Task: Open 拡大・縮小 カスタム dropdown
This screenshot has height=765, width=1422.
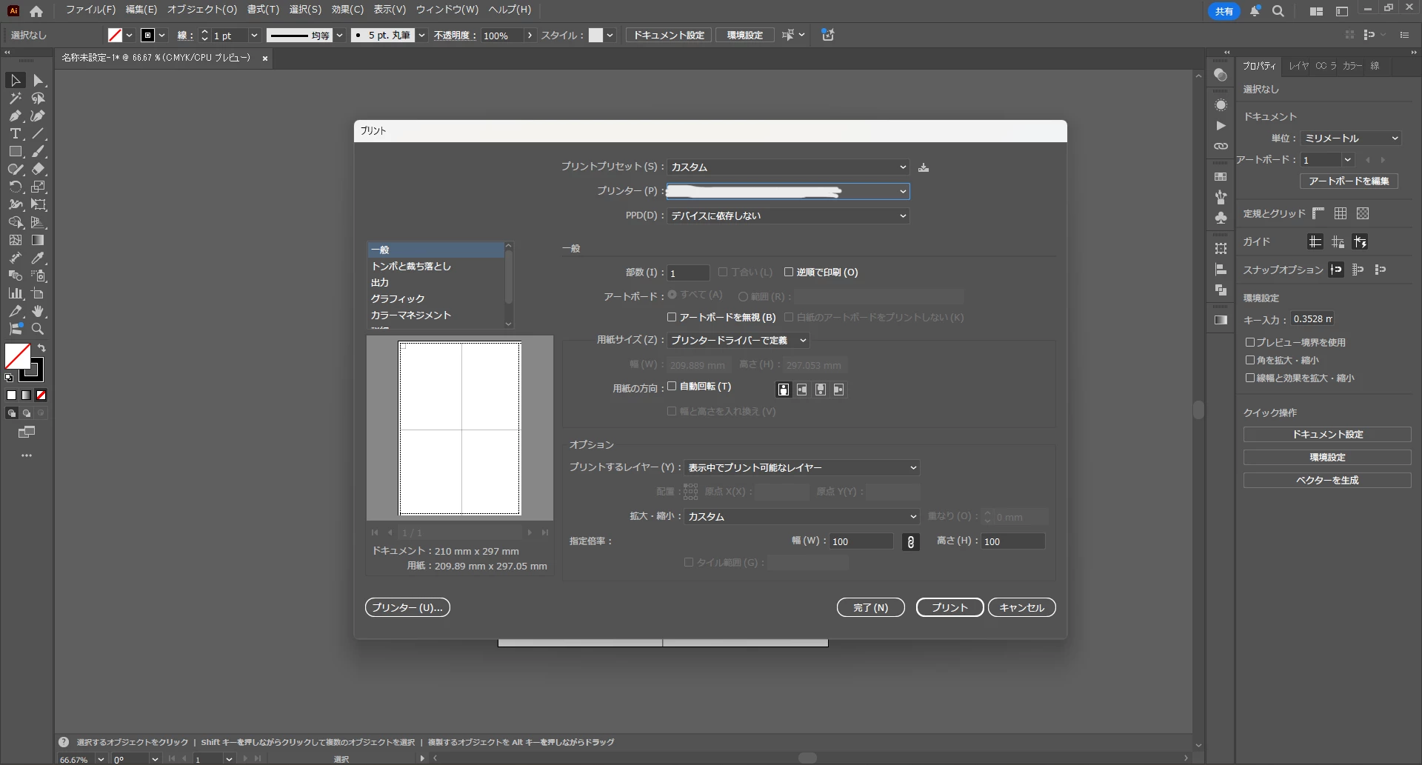Action: click(801, 517)
